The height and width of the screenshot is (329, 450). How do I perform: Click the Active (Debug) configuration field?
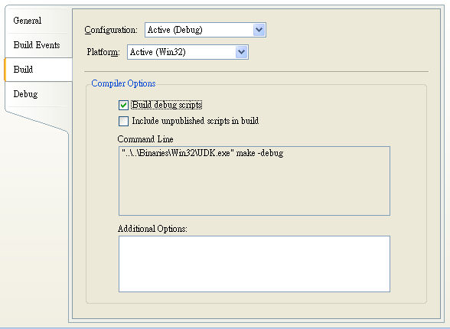click(x=205, y=30)
